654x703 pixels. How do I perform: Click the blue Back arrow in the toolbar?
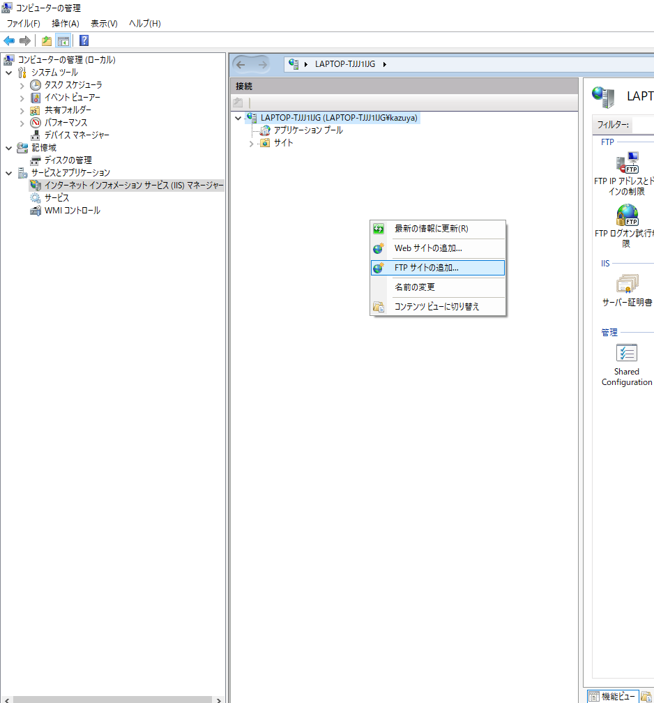9,40
